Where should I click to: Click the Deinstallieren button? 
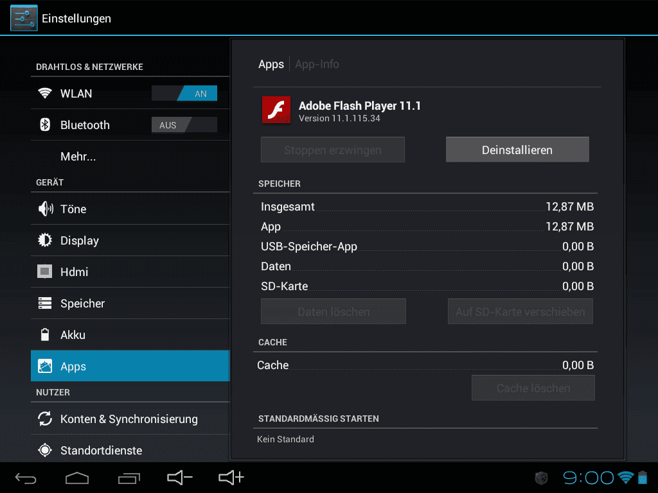coord(517,150)
